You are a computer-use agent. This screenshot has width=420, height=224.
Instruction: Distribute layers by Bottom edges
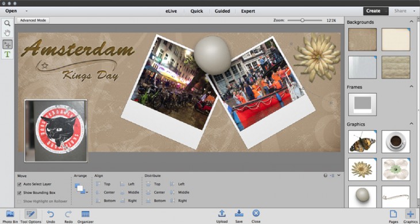tap(156, 200)
